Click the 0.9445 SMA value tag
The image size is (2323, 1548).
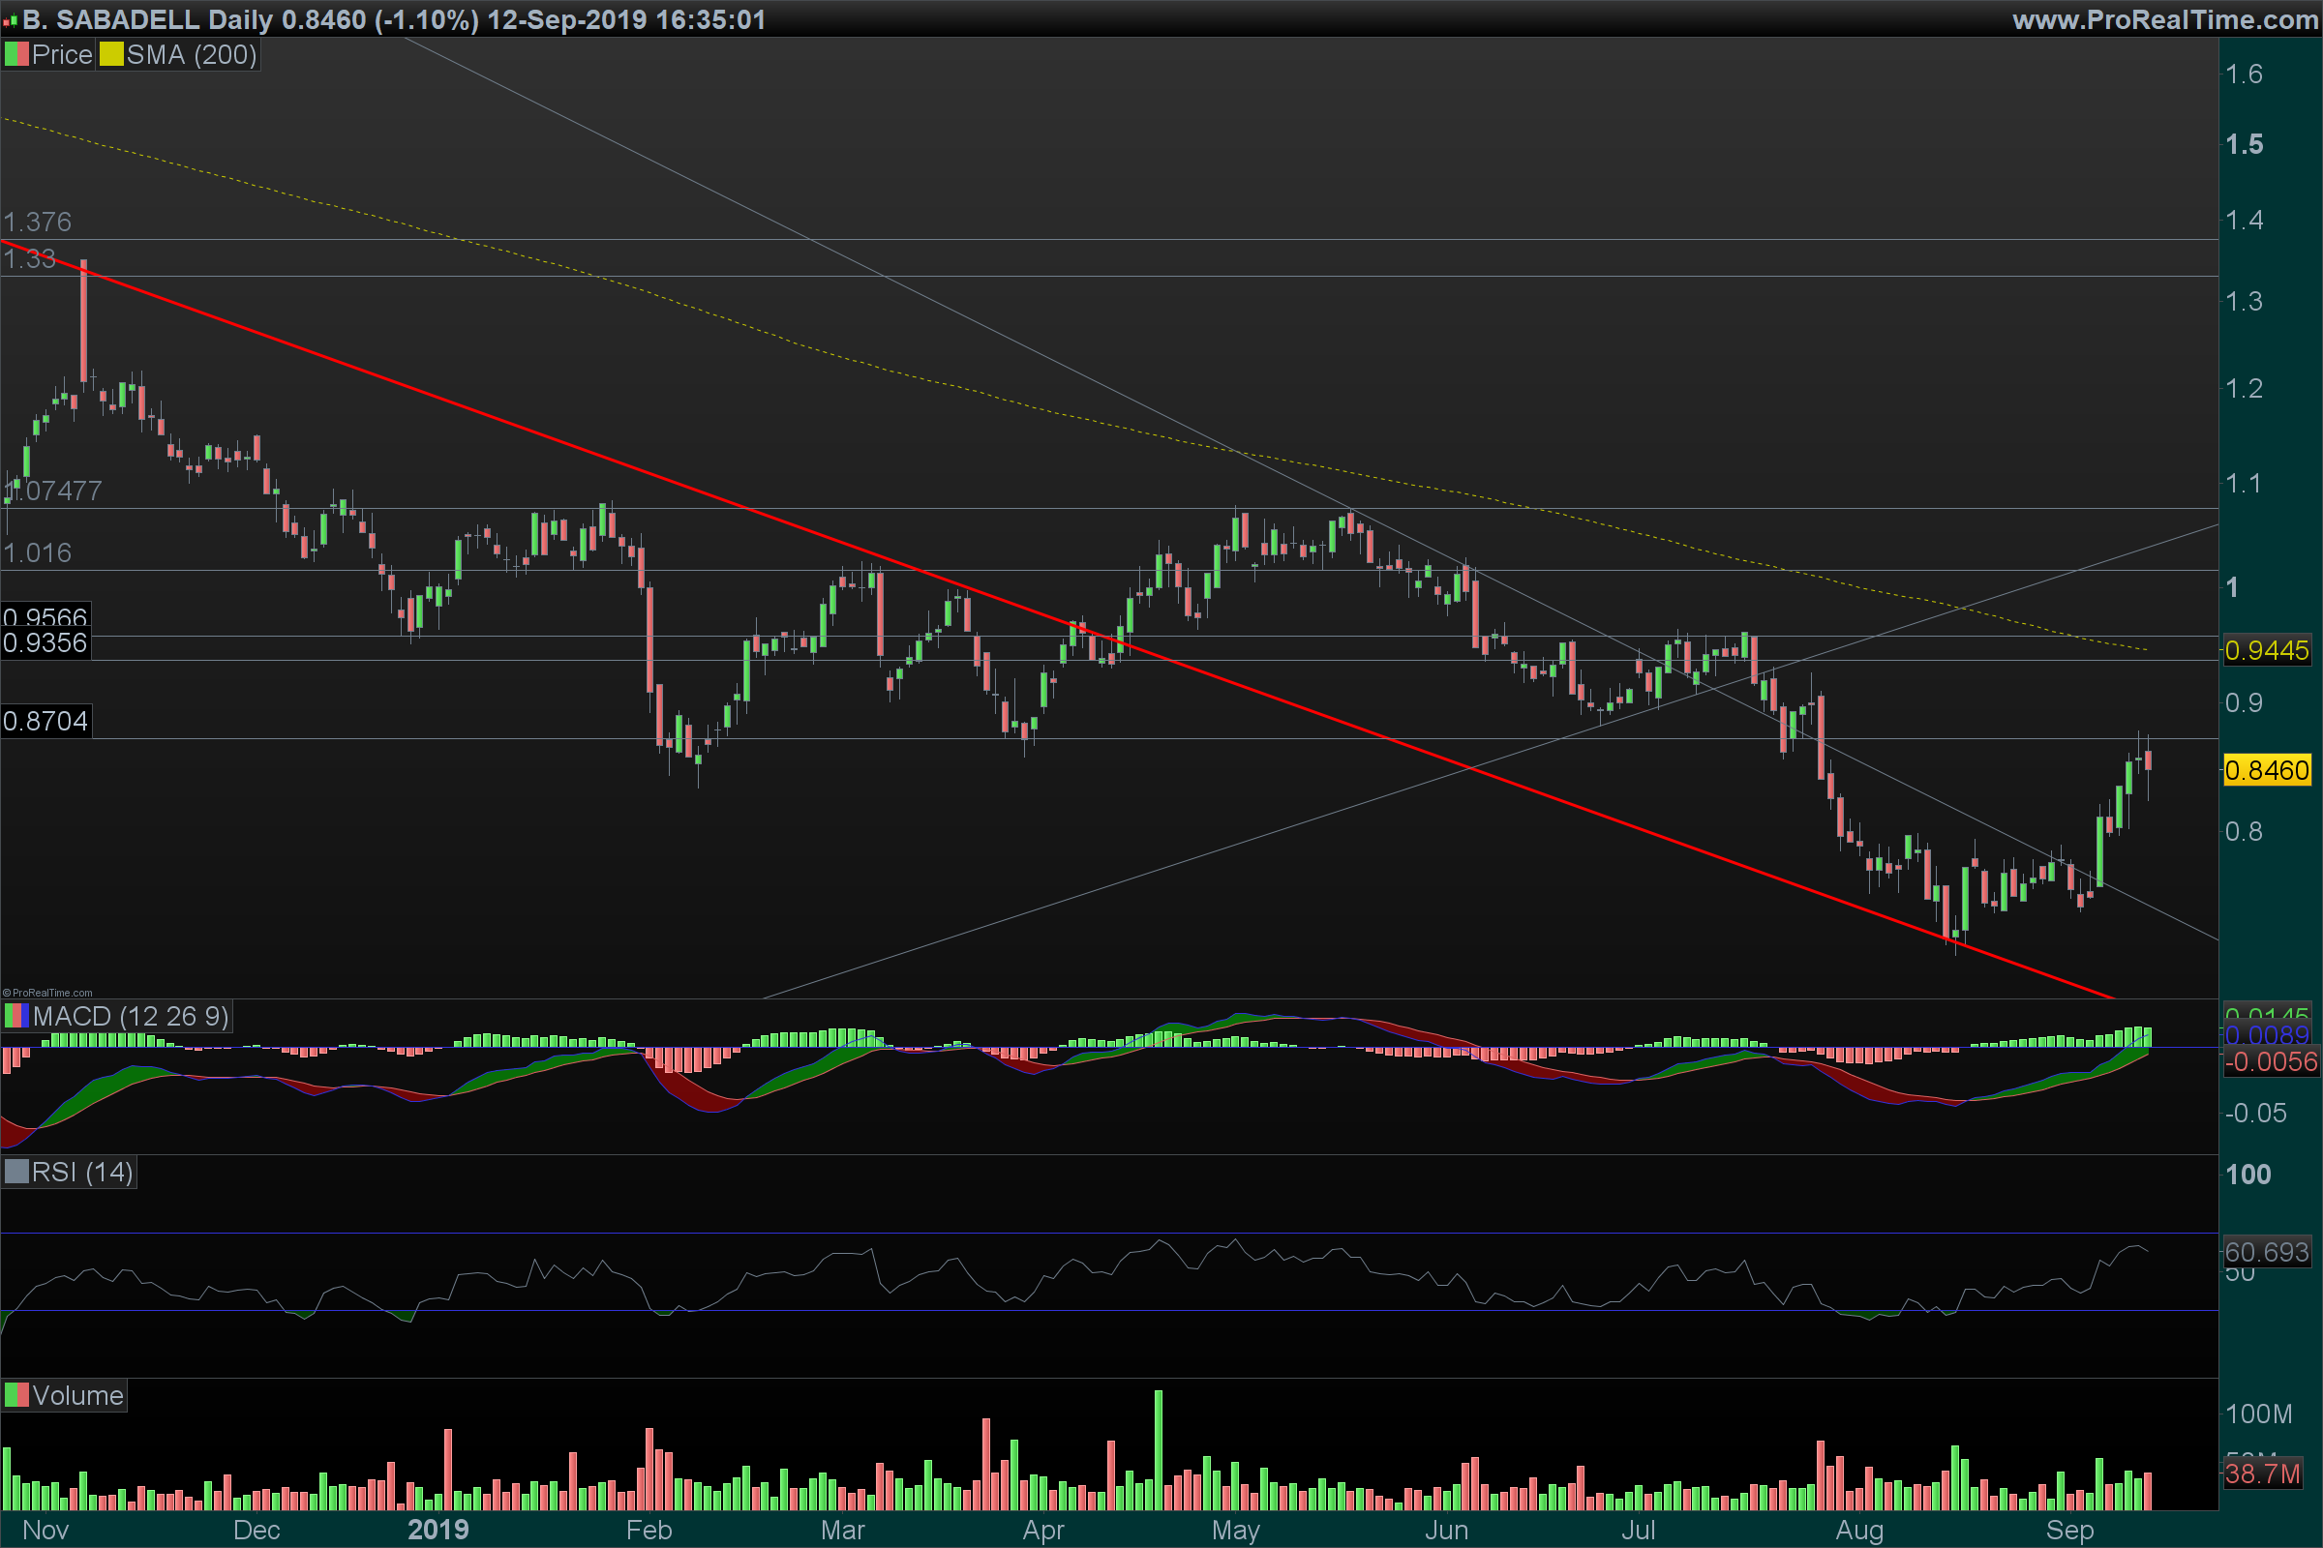point(2267,650)
